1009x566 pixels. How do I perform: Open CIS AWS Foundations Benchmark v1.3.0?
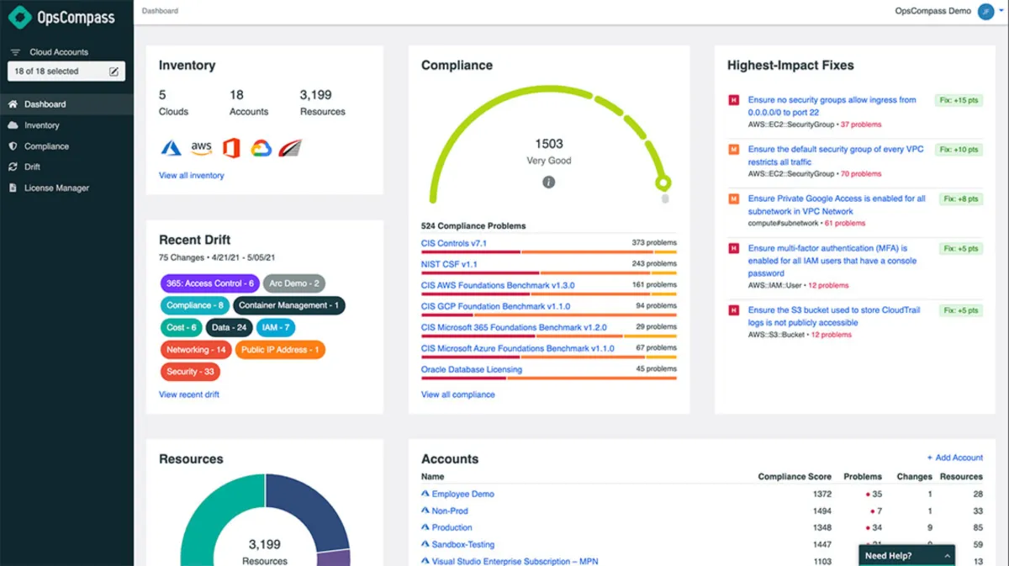point(498,285)
